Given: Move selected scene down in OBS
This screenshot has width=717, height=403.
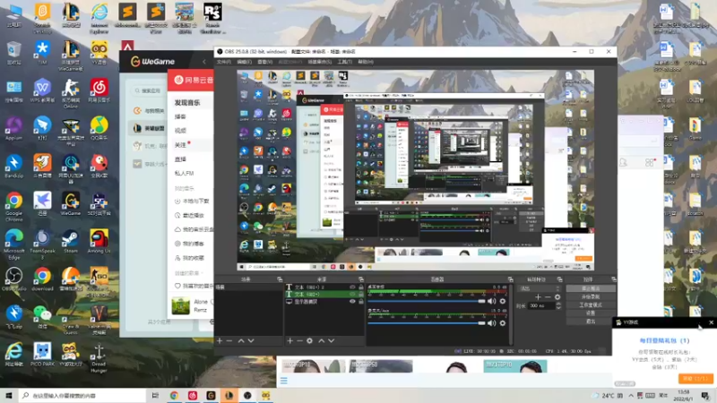Looking at the screenshot, I should [x=251, y=341].
